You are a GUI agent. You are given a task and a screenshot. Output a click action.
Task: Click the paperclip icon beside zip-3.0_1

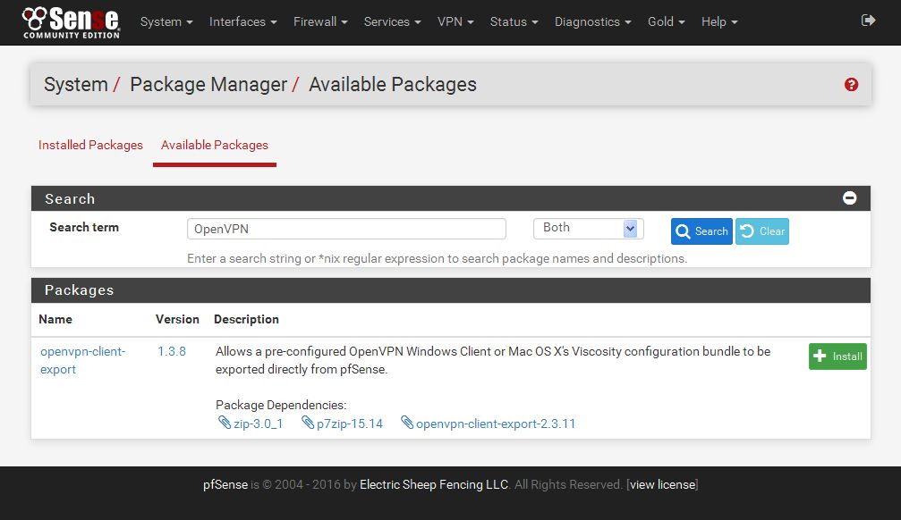(225, 423)
